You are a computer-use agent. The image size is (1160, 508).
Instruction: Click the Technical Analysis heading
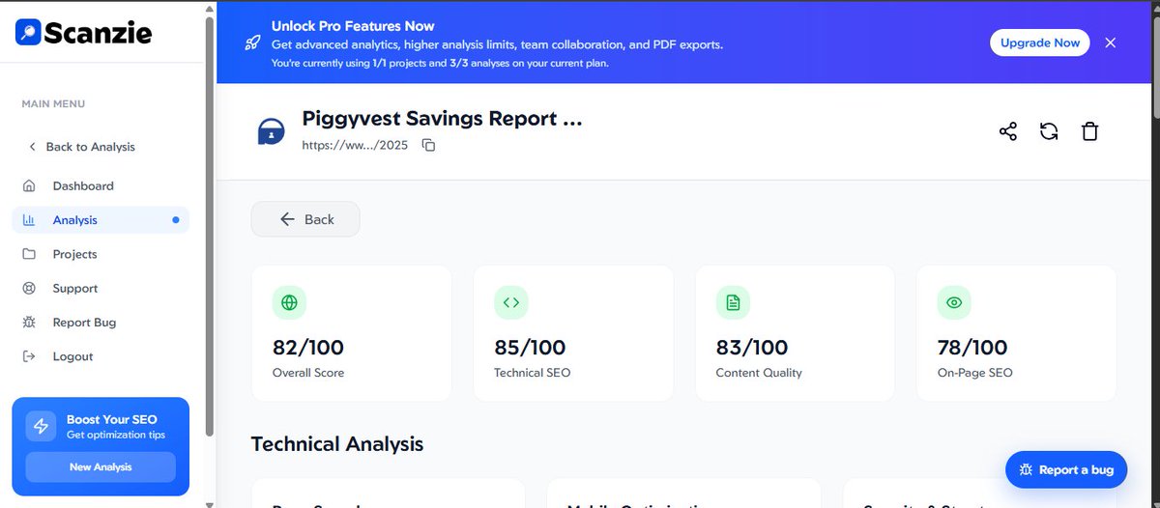tap(337, 444)
